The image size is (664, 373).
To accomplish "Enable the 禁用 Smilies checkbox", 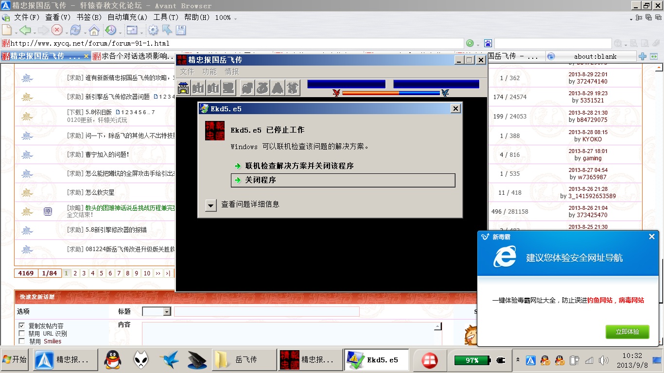I will 21,341.
